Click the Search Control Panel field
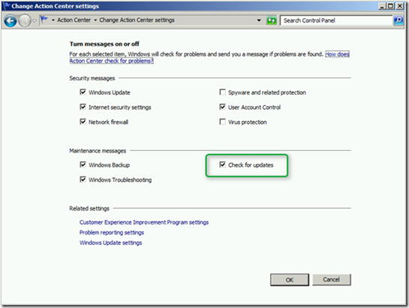 click(x=336, y=20)
